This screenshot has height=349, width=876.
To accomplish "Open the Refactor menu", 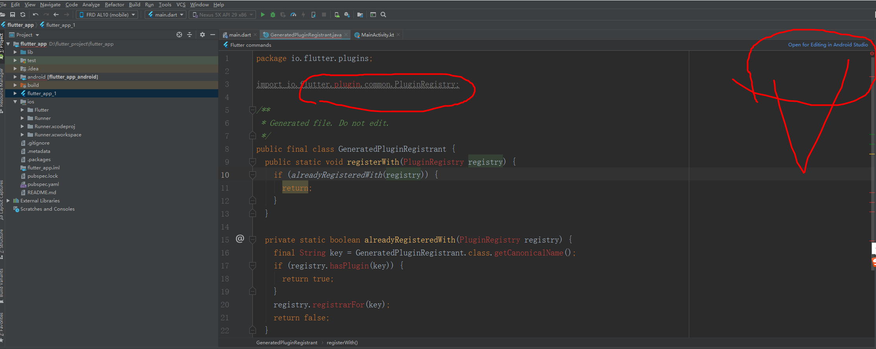I will [x=114, y=4].
